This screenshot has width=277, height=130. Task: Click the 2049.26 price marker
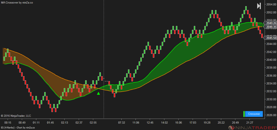pyautogui.click(x=270, y=23)
